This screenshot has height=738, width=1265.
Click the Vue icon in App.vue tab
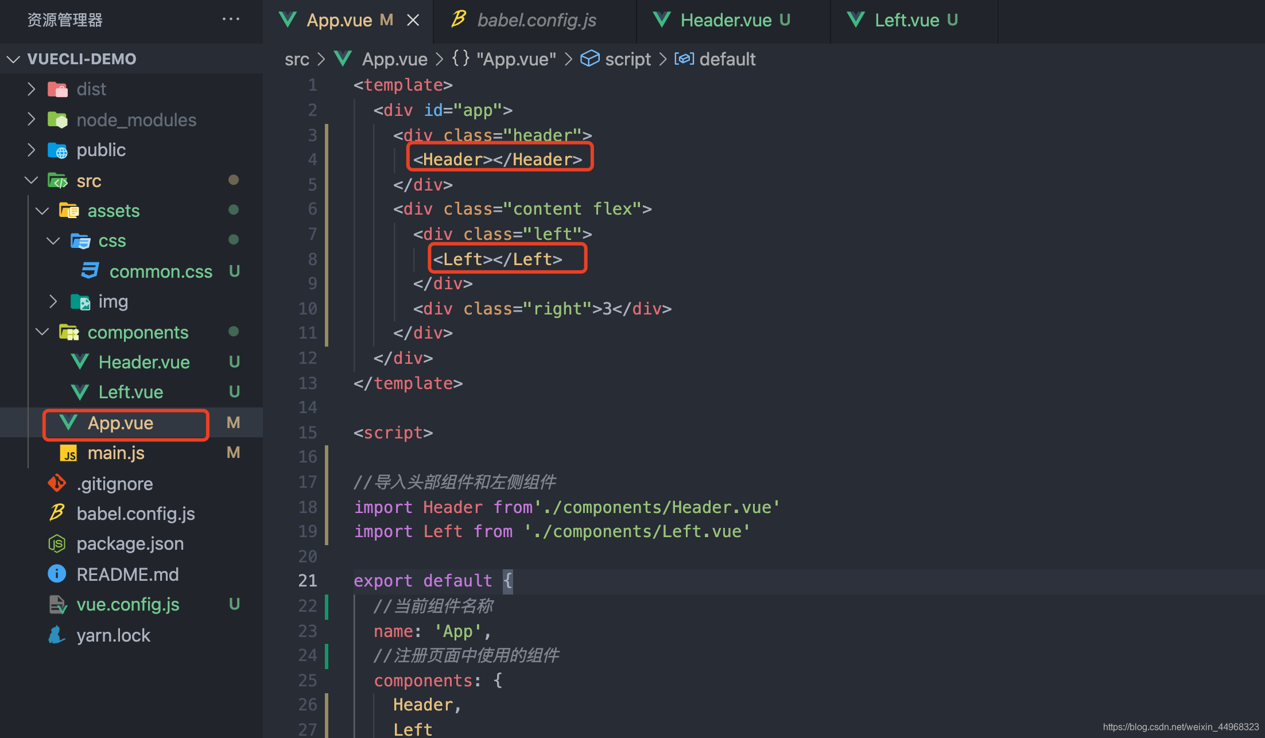click(x=288, y=20)
